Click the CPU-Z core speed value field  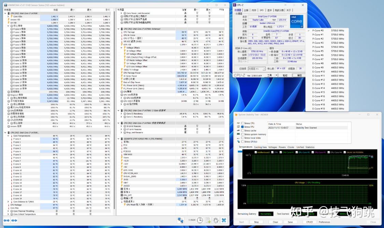[257, 52]
